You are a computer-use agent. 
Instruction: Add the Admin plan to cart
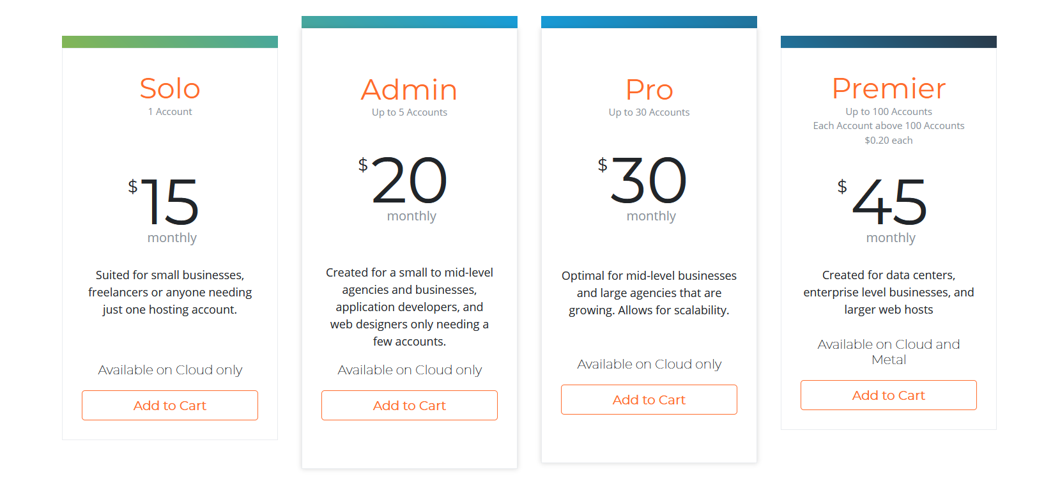point(410,406)
